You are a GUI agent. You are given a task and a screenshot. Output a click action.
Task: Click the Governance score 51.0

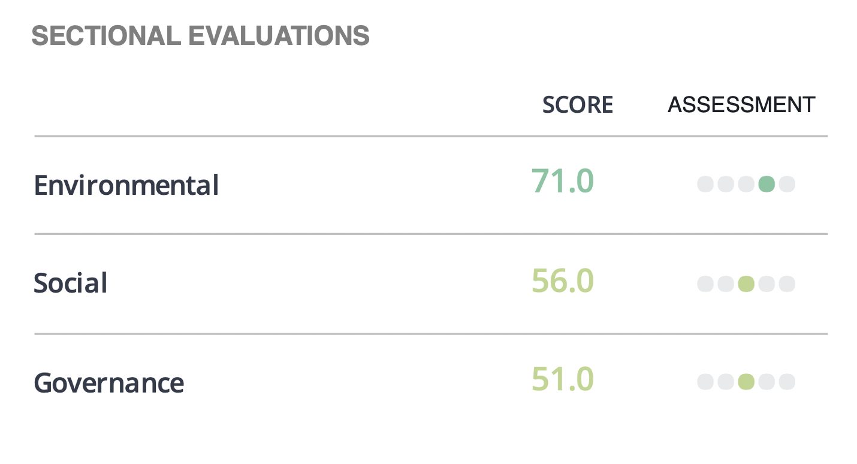(x=562, y=379)
